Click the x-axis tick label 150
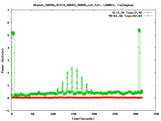This screenshot has width=161, height=121. (74, 114)
